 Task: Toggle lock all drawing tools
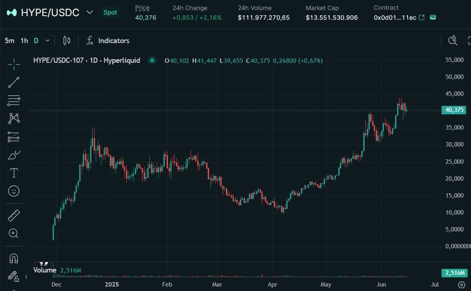pyautogui.click(x=14, y=276)
